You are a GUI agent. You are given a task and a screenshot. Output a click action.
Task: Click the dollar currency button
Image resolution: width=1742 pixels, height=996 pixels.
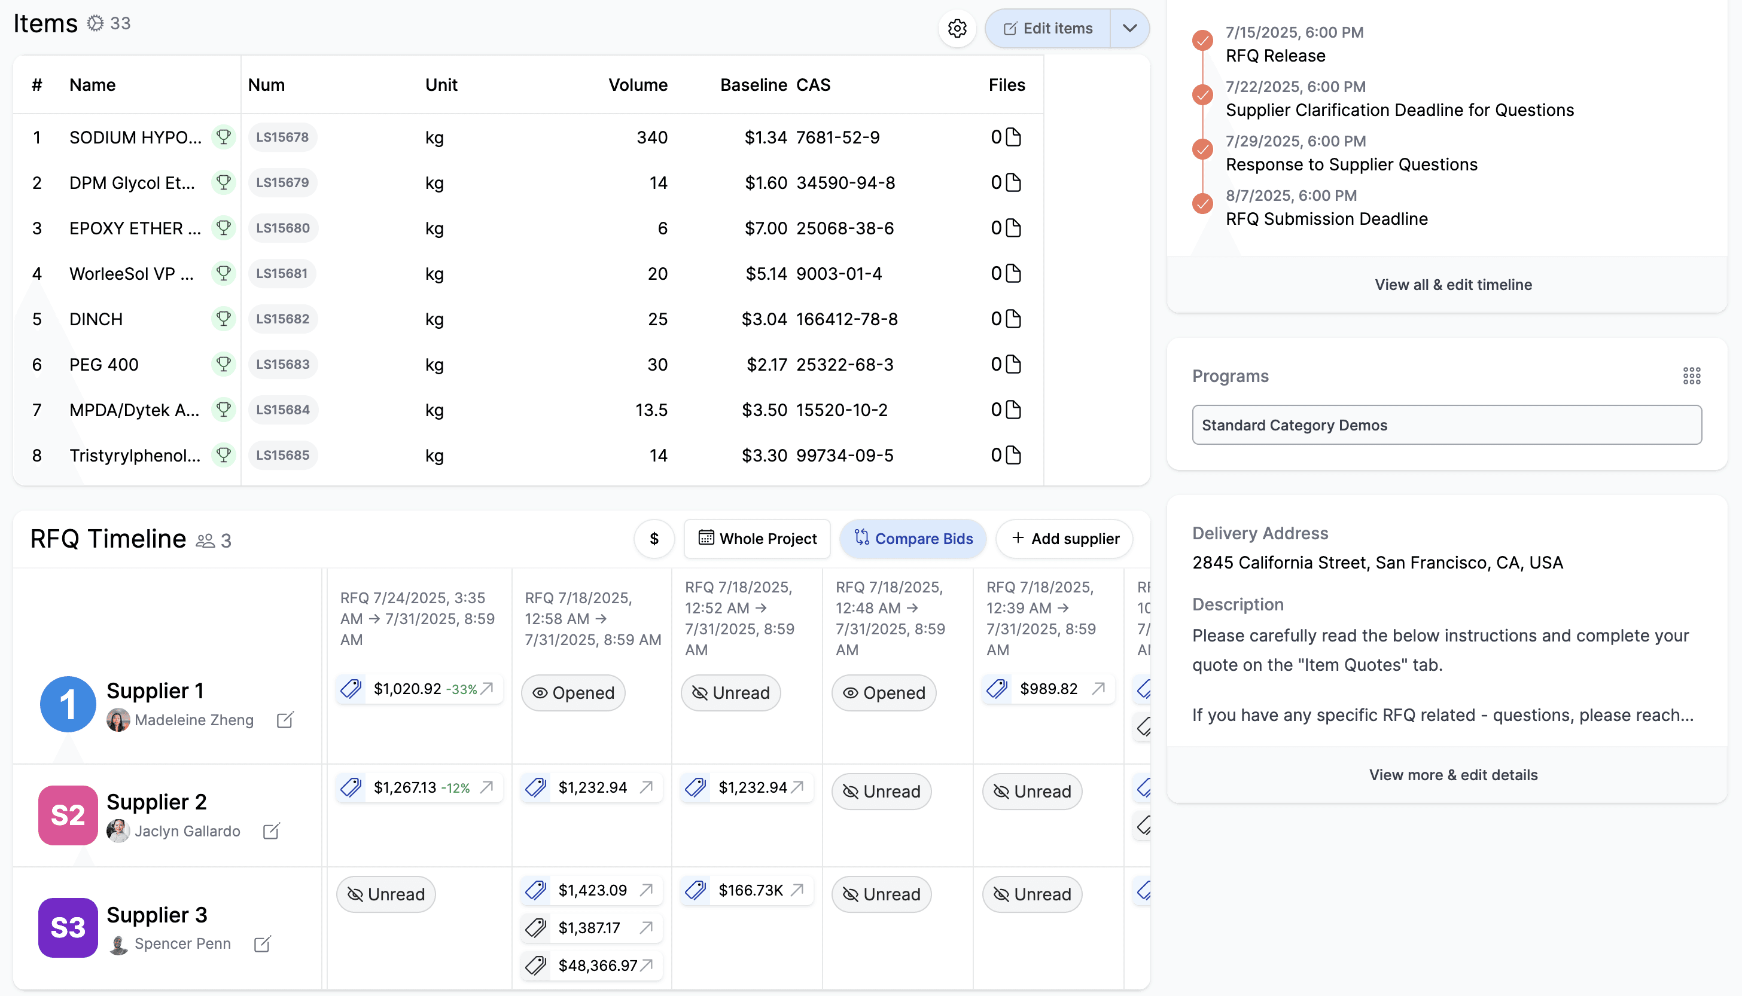pyautogui.click(x=654, y=539)
